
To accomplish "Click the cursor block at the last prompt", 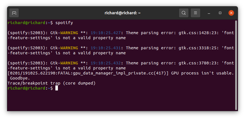I will pos(56,88).
